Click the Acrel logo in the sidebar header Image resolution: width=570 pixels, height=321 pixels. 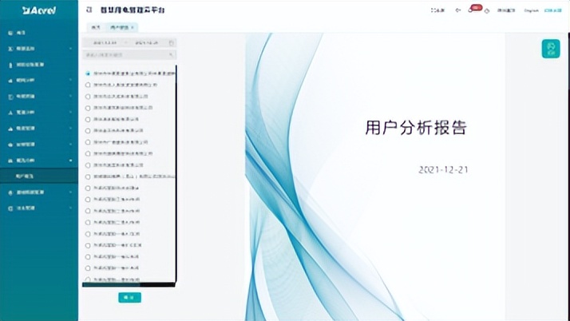[x=39, y=10]
